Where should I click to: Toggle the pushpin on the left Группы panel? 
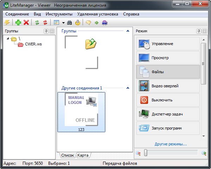tap(46, 31)
